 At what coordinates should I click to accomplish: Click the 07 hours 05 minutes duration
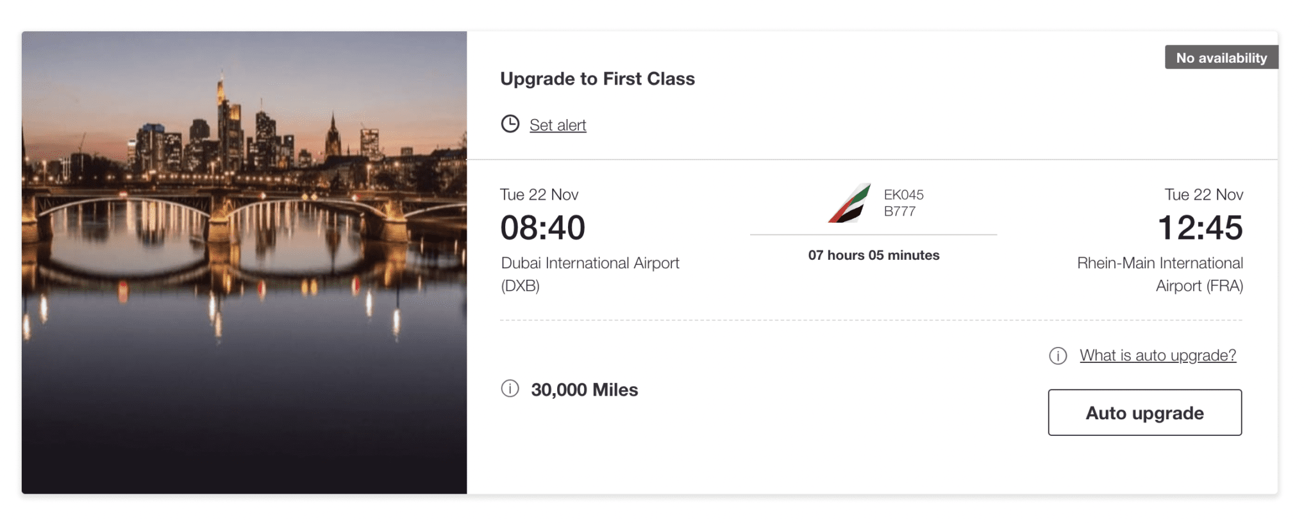pos(874,255)
